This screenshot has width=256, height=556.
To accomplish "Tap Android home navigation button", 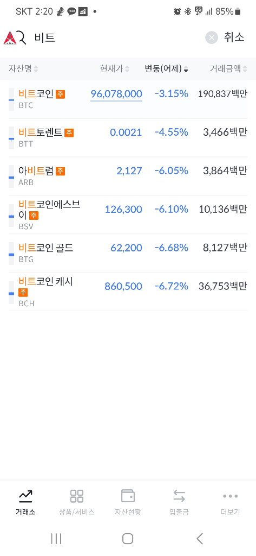I will coord(128,539).
